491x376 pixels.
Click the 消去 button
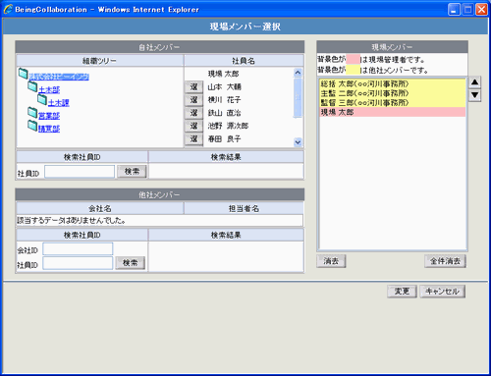[x=331, y=261]
